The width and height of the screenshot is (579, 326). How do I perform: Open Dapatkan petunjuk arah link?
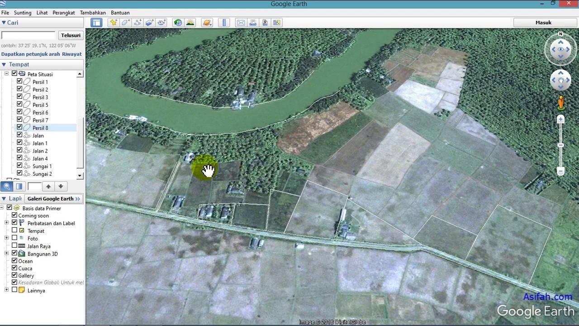coord(30,54)
